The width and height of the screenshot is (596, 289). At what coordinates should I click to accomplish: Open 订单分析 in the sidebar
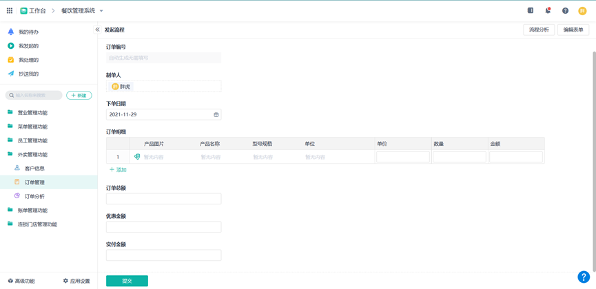point(34,197)
